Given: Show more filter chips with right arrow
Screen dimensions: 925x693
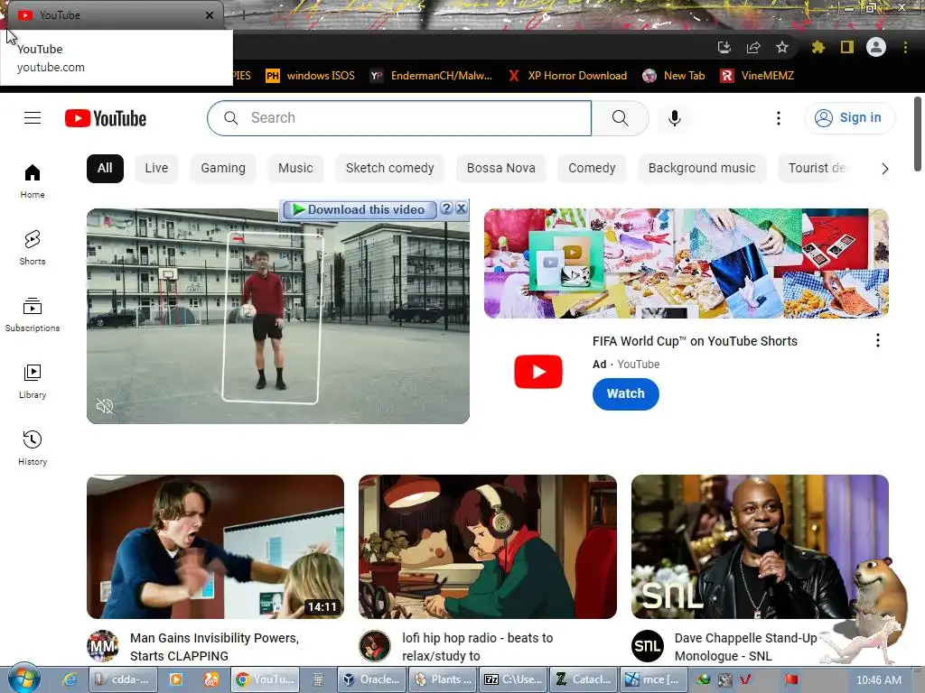Looking at the screenshot, I should click(884, 169).
